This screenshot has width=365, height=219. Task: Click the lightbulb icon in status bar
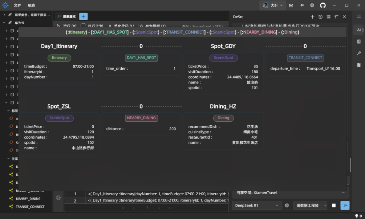click(x=356, y=216)
